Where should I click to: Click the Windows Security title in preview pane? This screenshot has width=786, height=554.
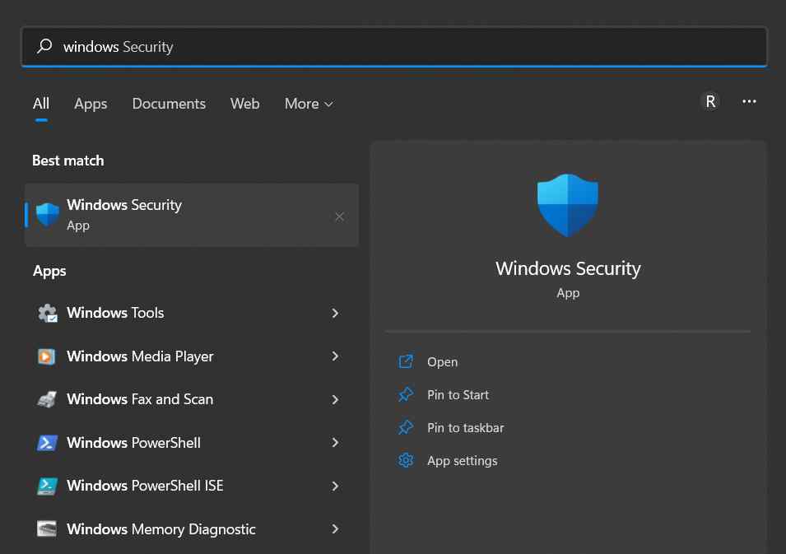[x=568, y=268]
